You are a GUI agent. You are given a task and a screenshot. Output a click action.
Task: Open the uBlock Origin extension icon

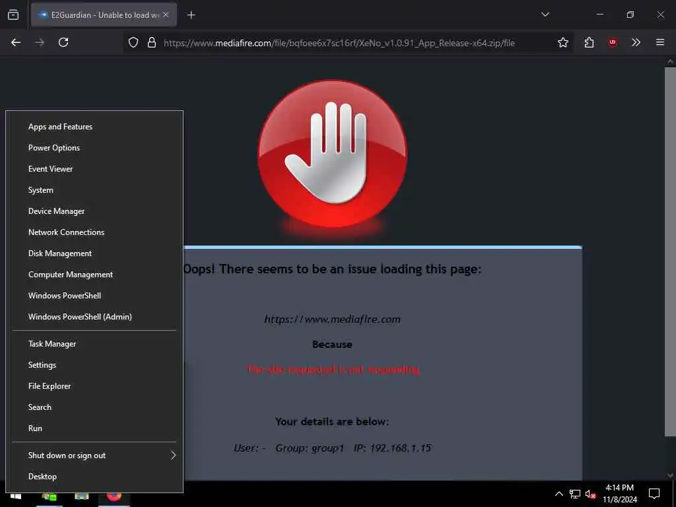612,42
